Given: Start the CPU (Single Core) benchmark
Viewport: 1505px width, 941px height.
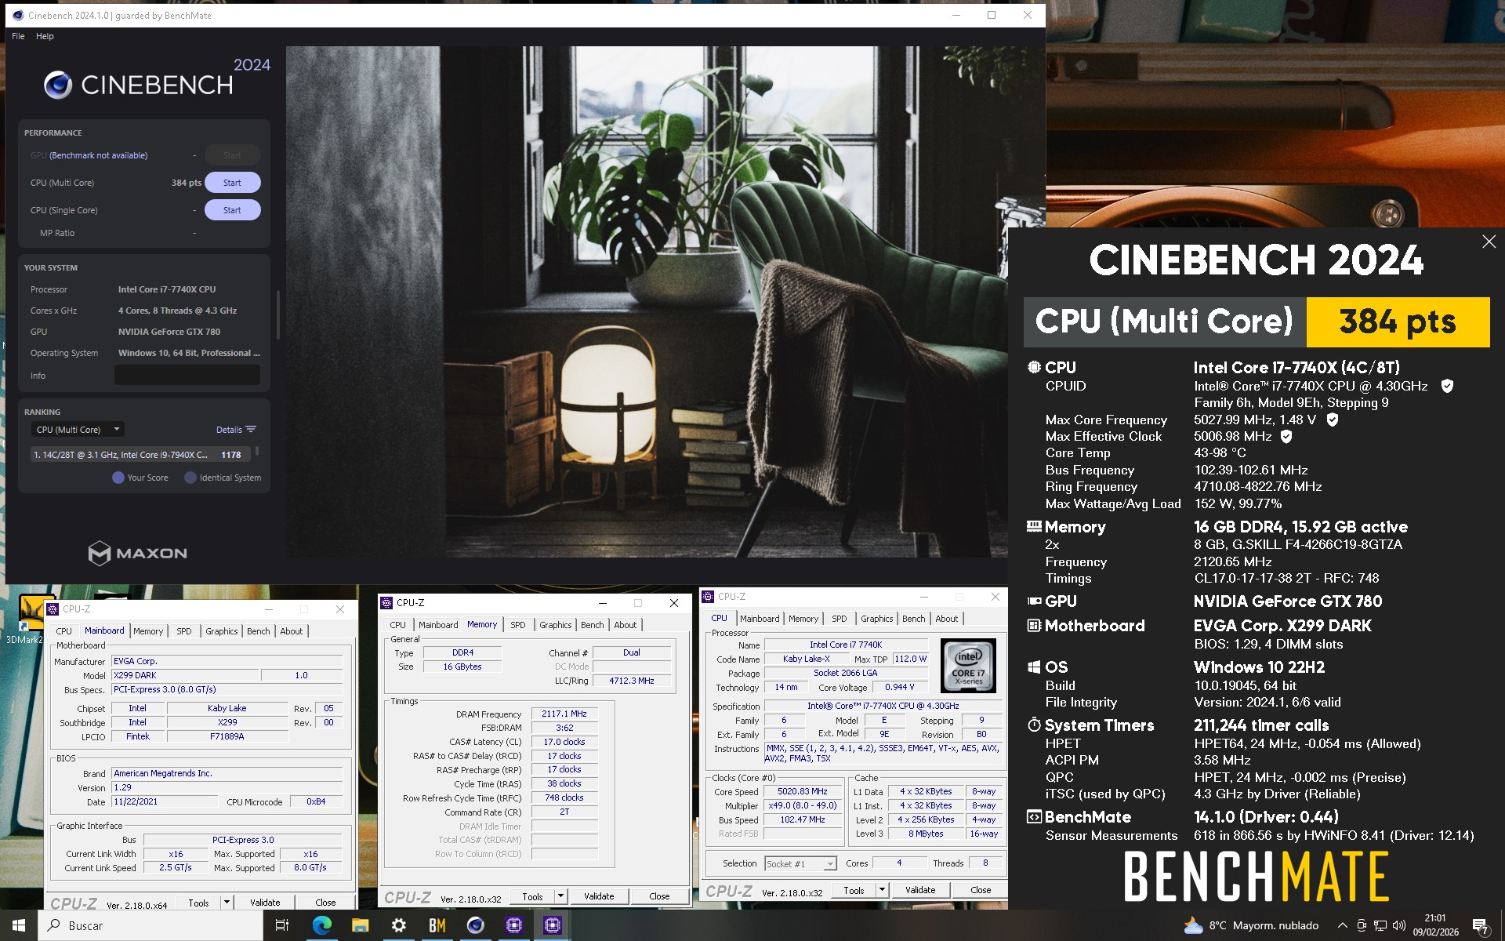Looking at the screenshot, I should pos(232,210).
